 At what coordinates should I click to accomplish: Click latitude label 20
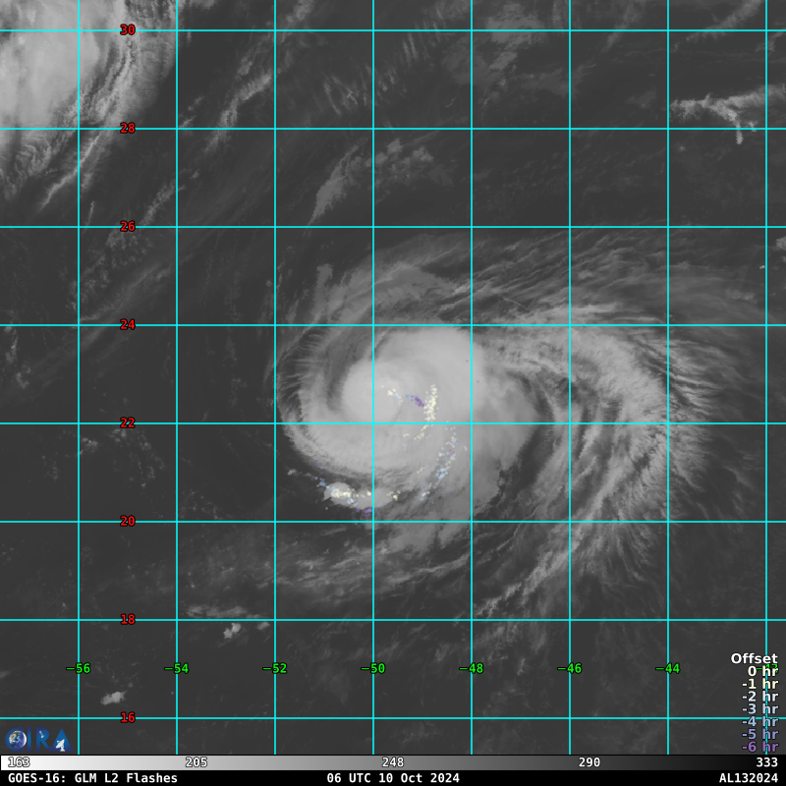tap(128, 522)
